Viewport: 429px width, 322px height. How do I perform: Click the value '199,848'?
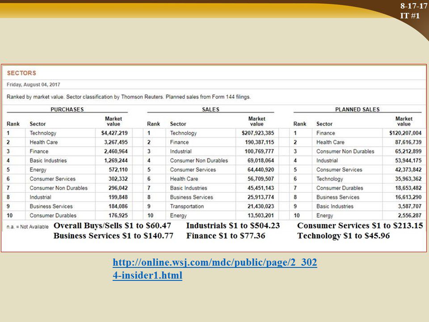pos(118,197)
